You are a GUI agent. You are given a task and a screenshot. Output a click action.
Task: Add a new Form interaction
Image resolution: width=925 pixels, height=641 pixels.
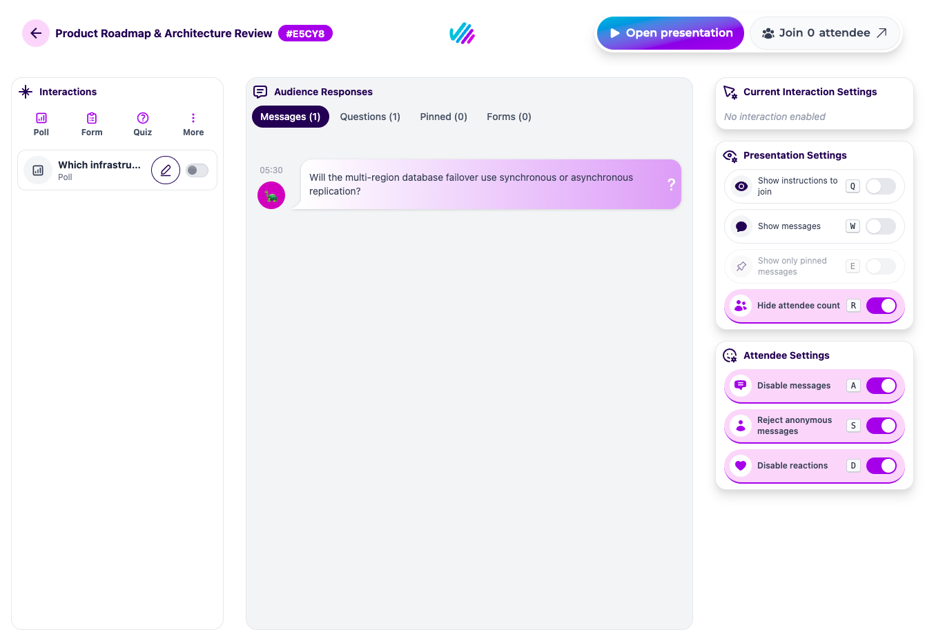pos(92,125)
